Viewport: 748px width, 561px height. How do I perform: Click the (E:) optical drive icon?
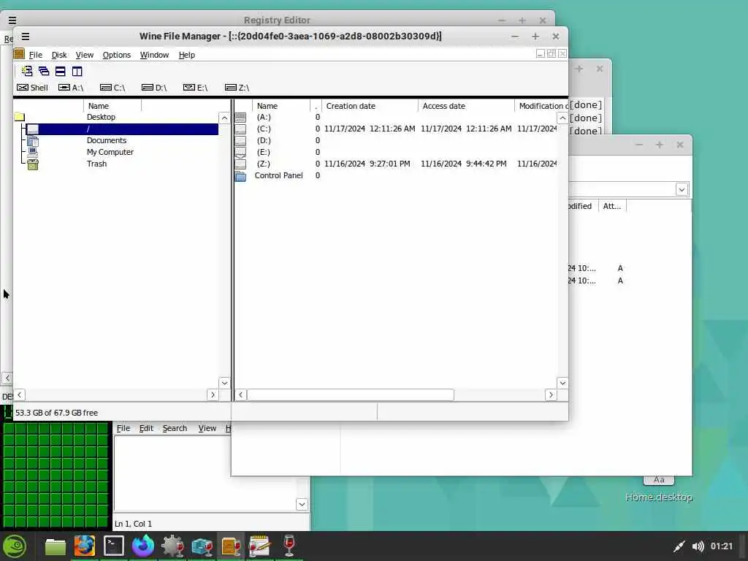click(x=241, y=153)
